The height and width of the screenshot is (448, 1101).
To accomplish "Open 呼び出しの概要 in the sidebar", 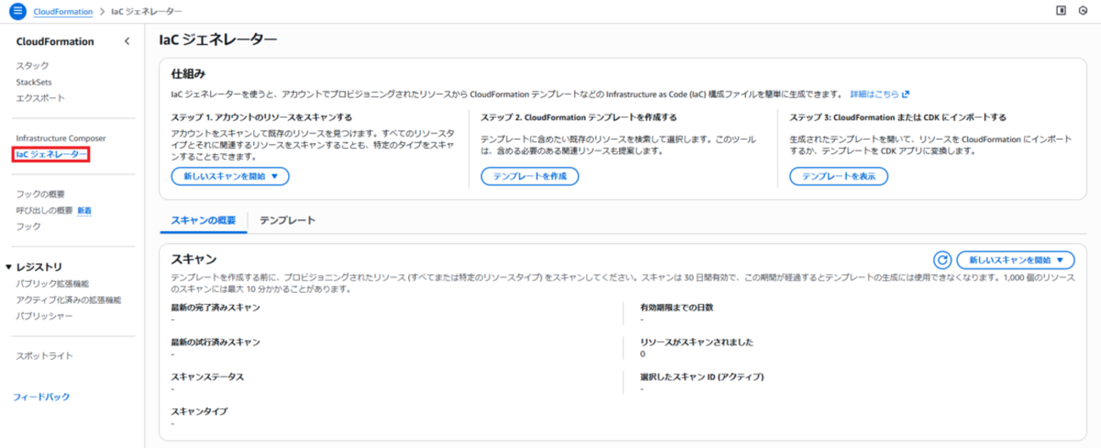I will tap(44, 210).
